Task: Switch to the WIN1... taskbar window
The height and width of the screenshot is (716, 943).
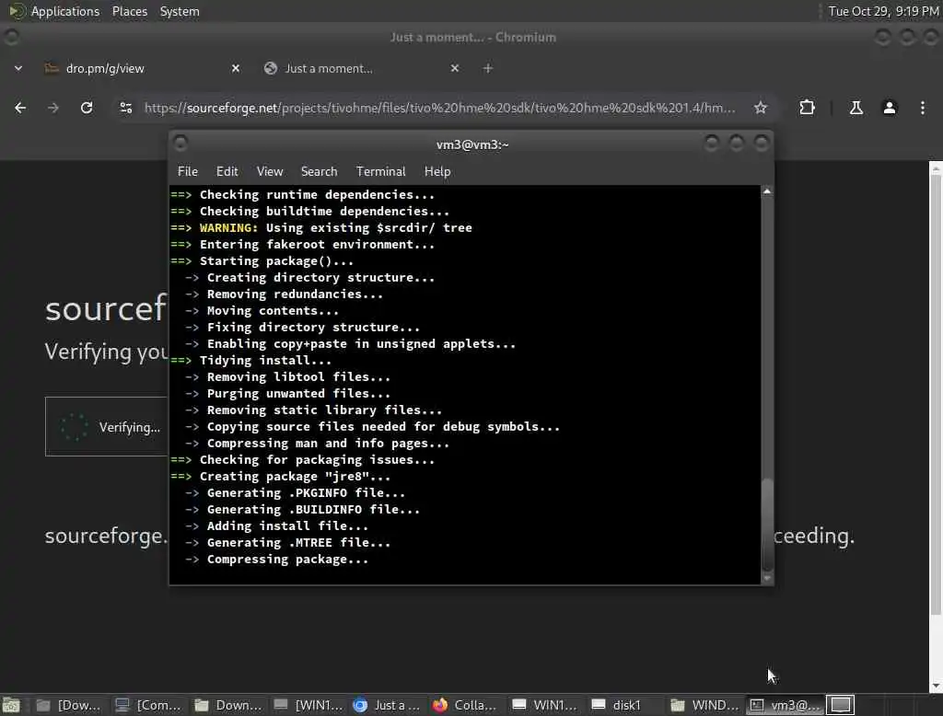Action: pyautogui.click(x=545, y=705)
